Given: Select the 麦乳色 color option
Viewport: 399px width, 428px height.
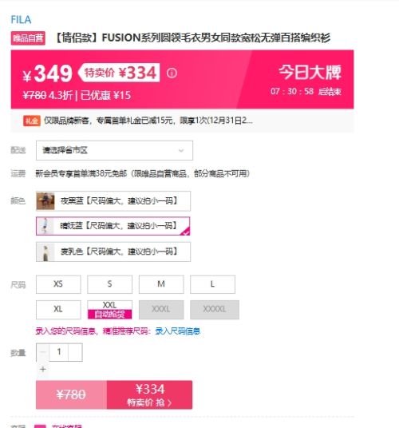Looking at the screenshot, I should click(113, 252).
